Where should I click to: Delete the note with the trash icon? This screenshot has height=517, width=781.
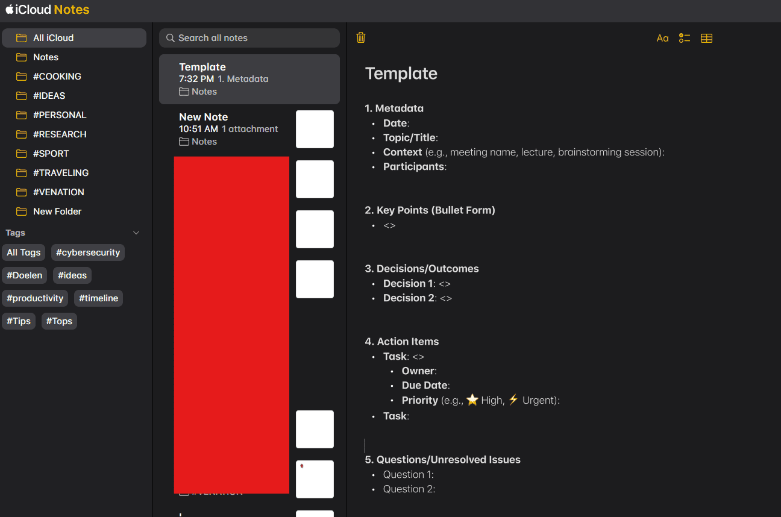coord(361,37)
